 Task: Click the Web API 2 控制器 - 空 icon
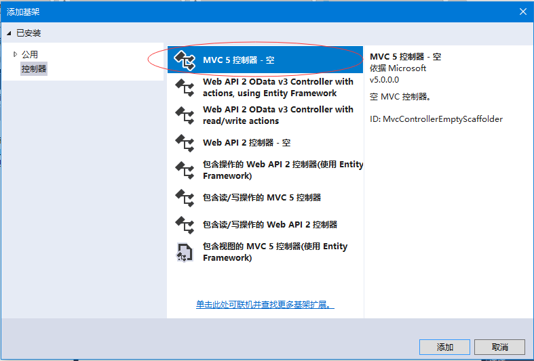click(185, 143)
